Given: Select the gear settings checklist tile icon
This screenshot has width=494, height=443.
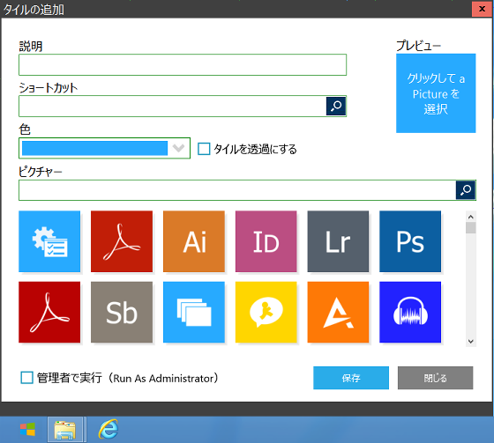Looking at the screenshot, I should click(x=49, y=241).
